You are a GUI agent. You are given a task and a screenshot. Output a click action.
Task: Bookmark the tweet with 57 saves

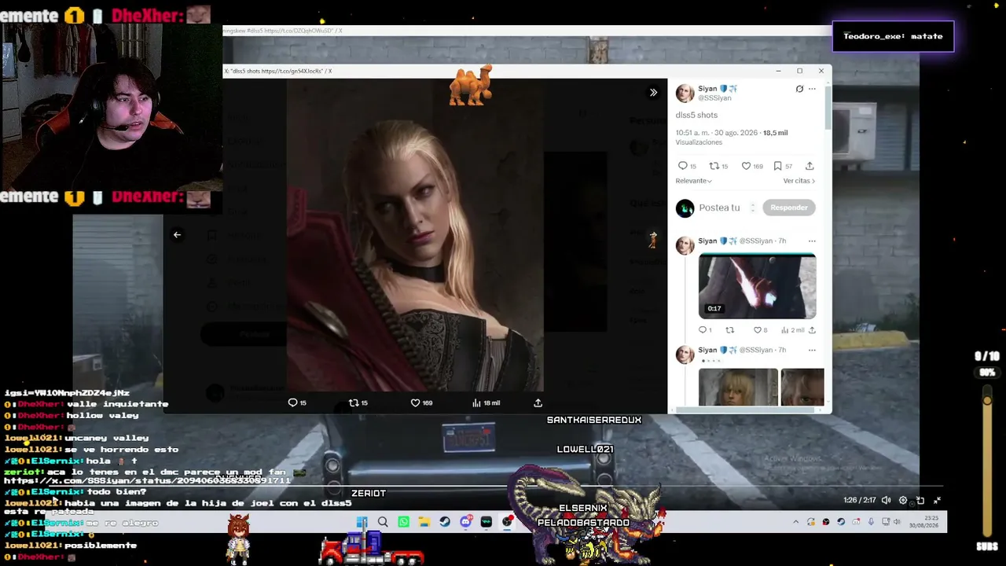click(x=783, y=166)
